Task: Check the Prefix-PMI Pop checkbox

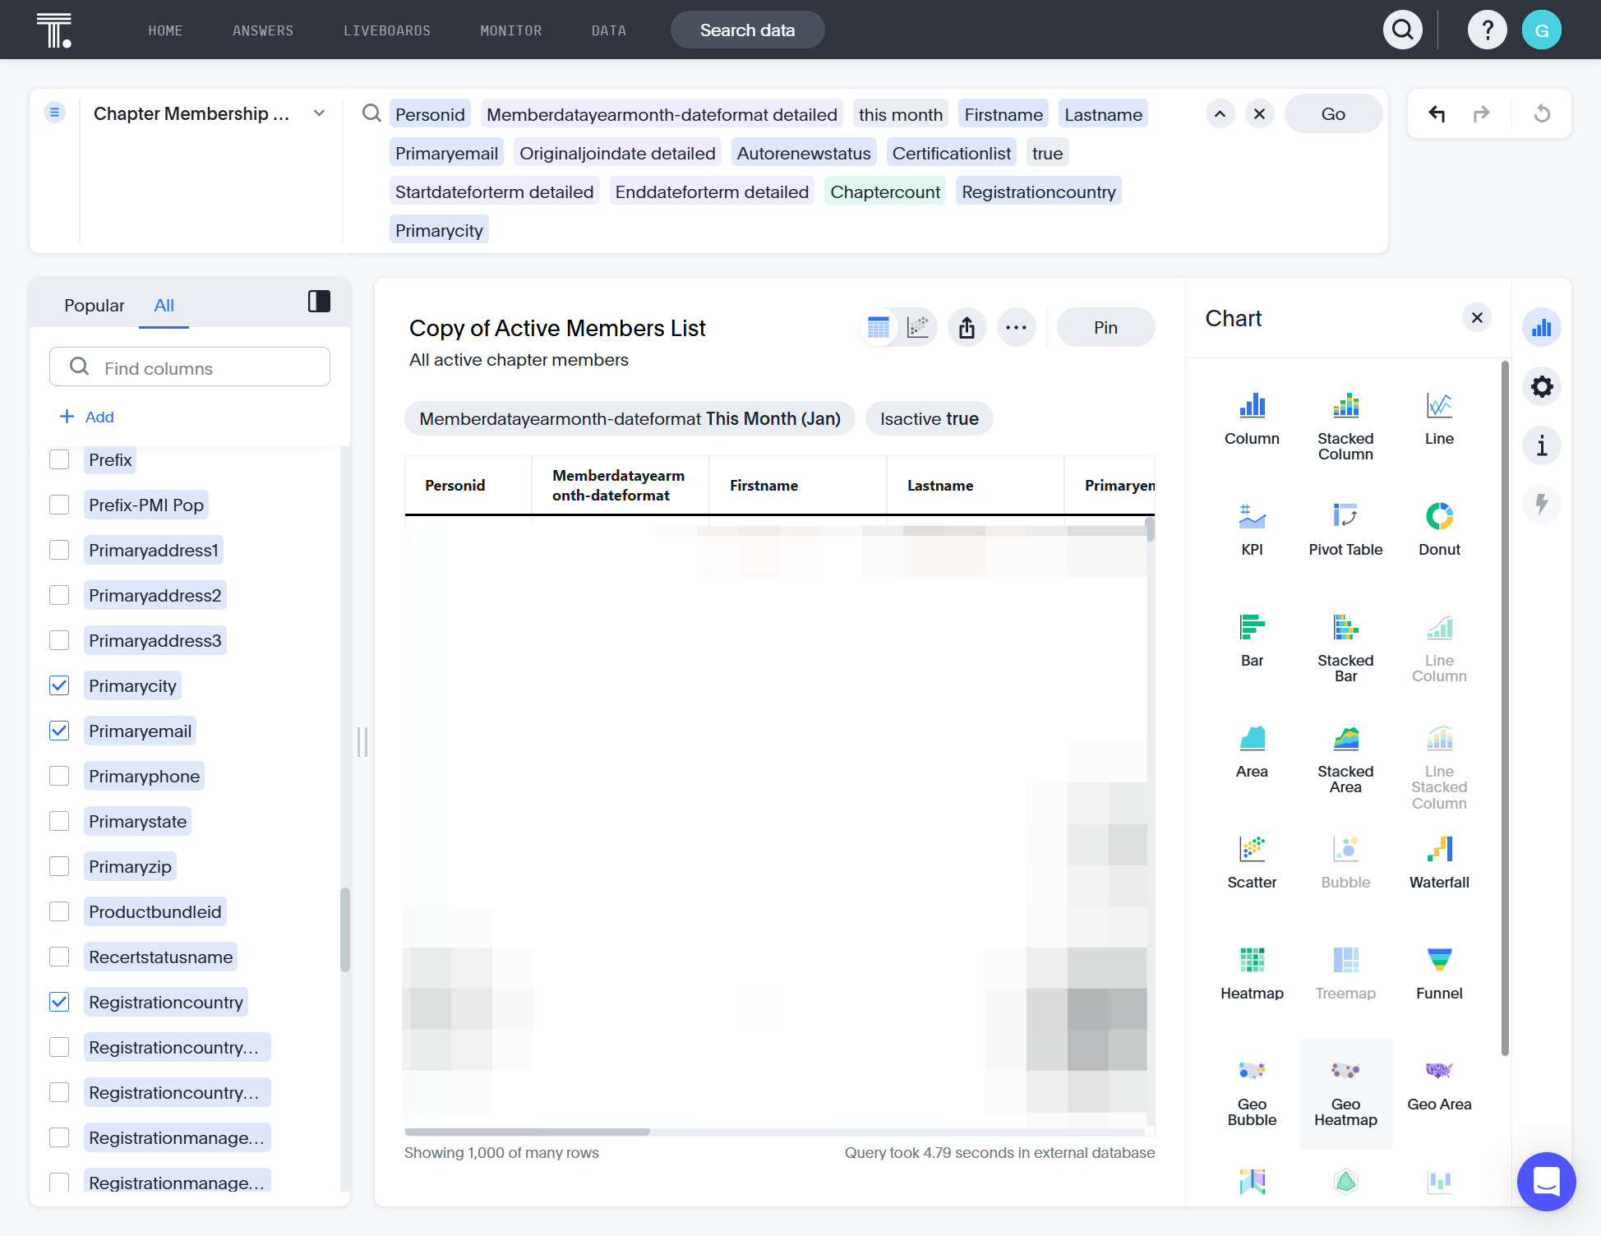Action: click(59, 505)
